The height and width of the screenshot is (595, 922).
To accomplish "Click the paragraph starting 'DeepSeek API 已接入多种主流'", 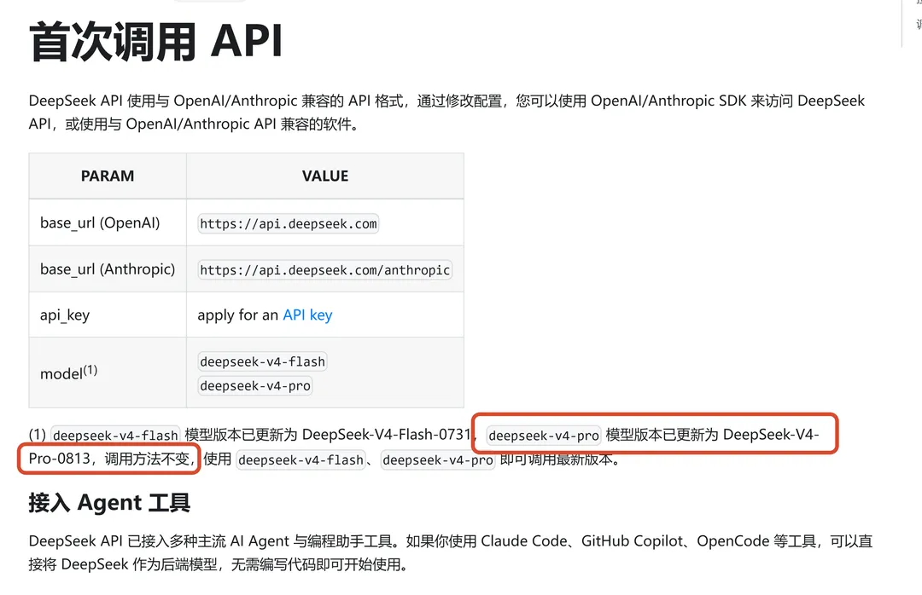I will pos(451,552).
